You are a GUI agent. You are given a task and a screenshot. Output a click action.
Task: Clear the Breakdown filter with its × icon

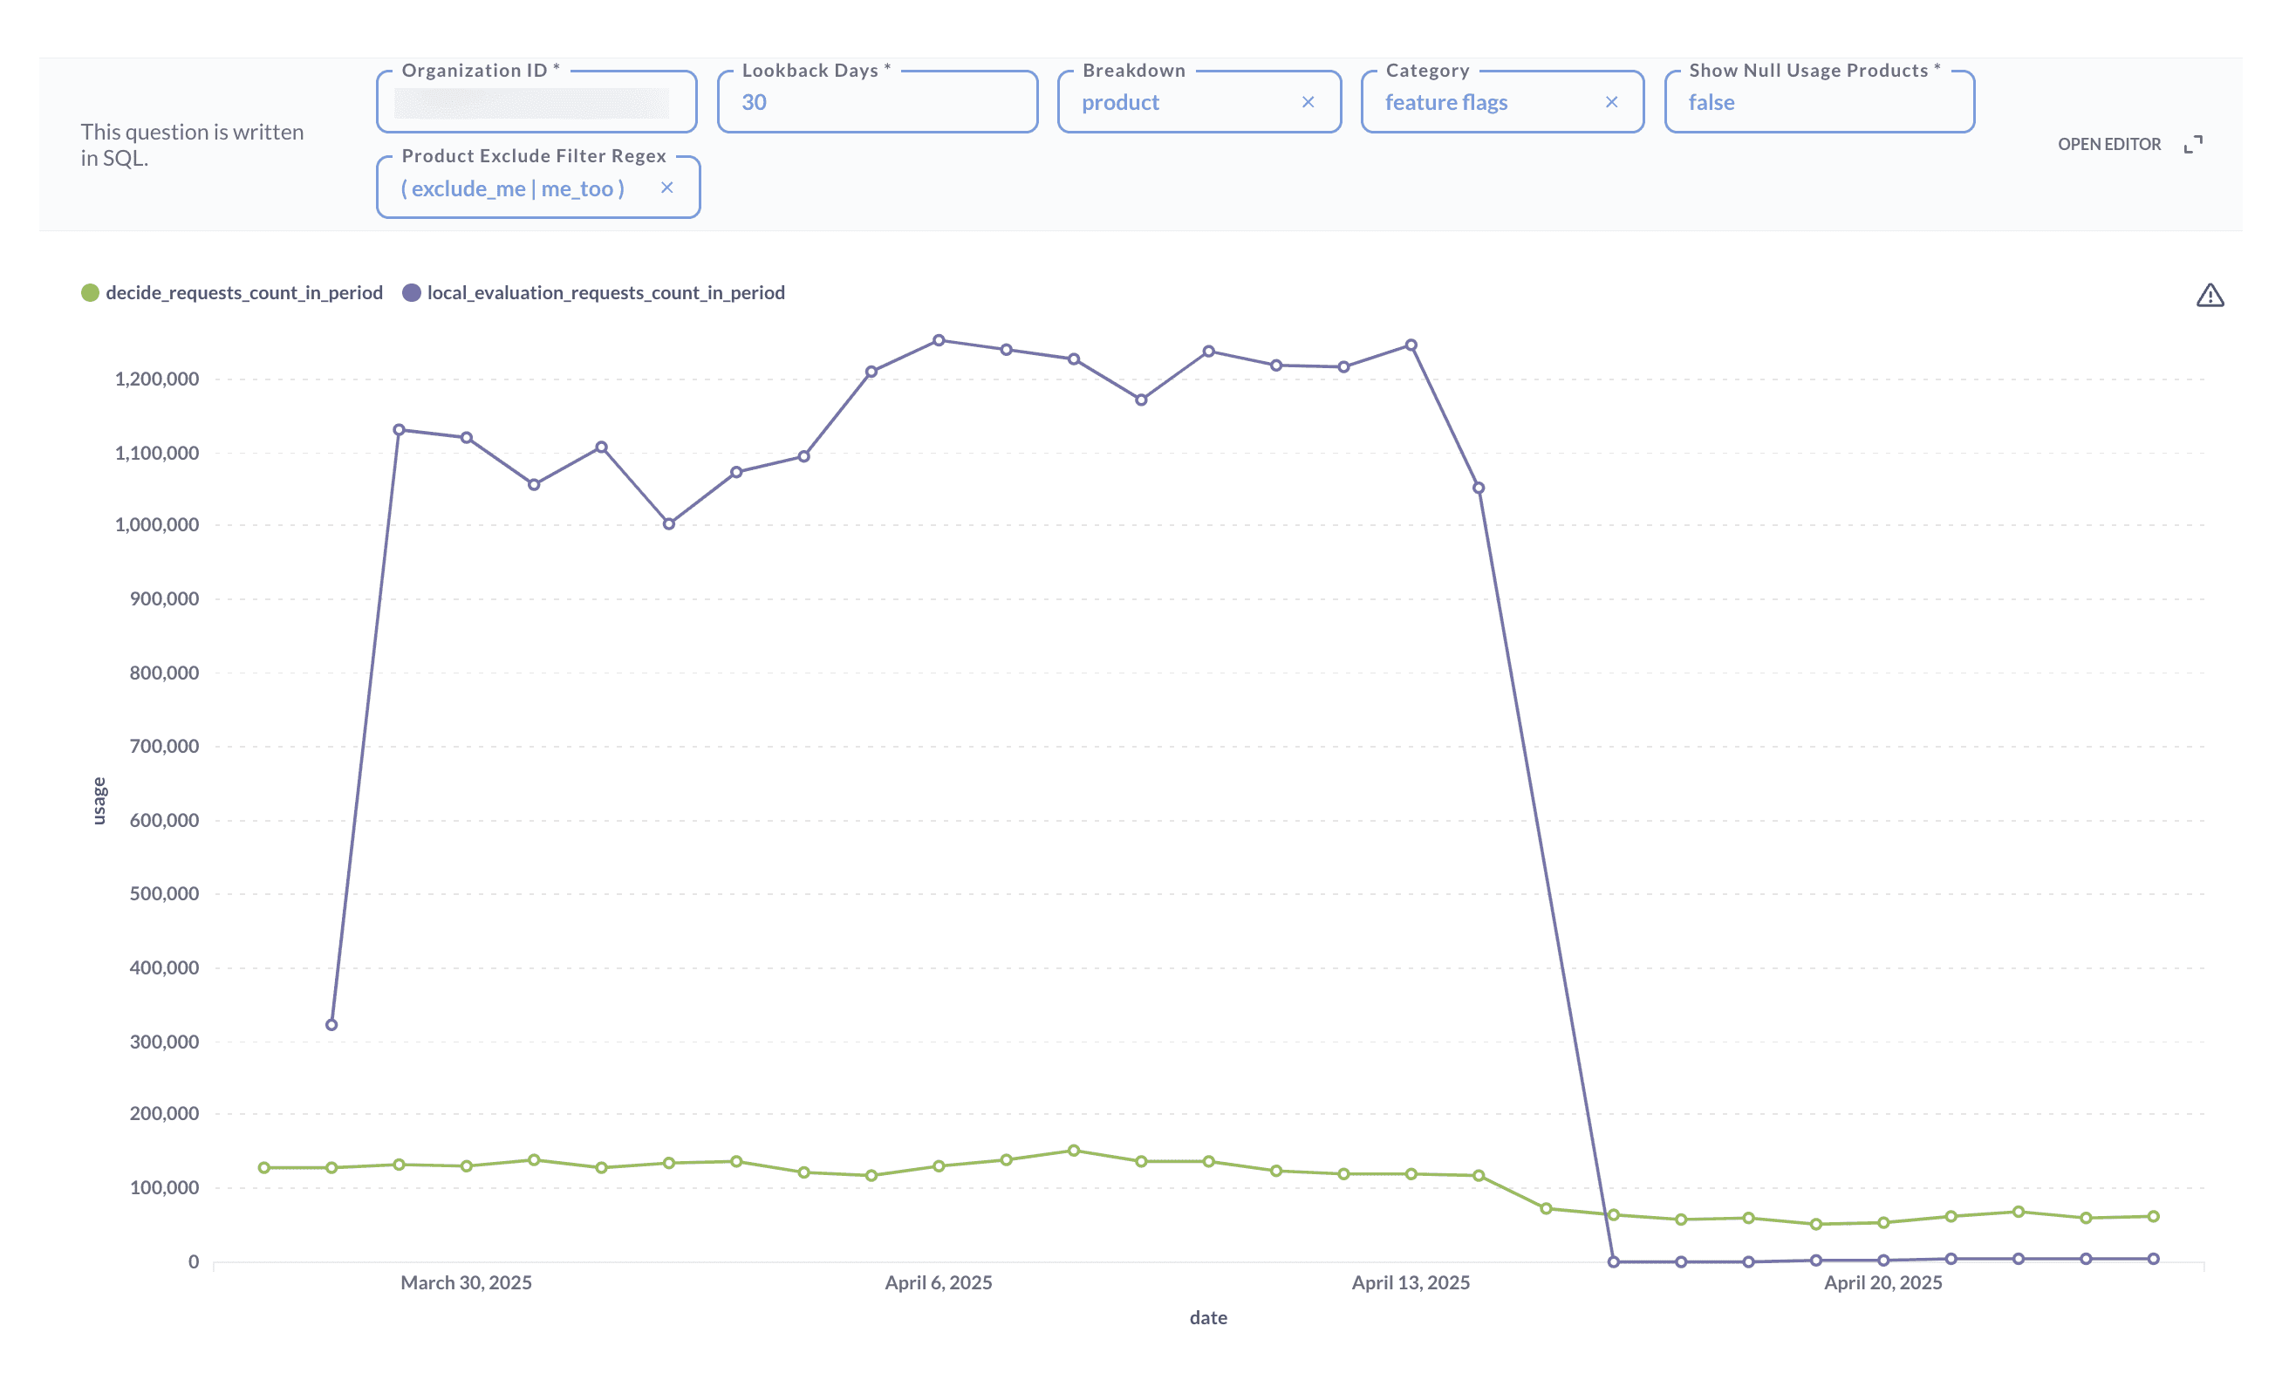(1308, 103)
